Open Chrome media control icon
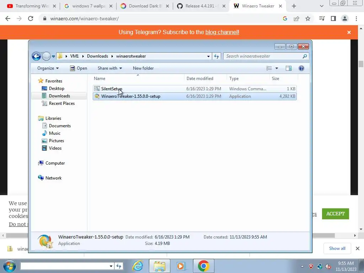Viewport: 364px width, 273px height. click(x=322, y=18)
